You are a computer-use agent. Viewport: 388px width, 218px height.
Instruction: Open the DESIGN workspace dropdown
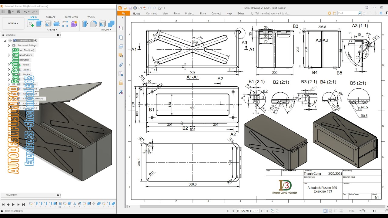point(13,23)
